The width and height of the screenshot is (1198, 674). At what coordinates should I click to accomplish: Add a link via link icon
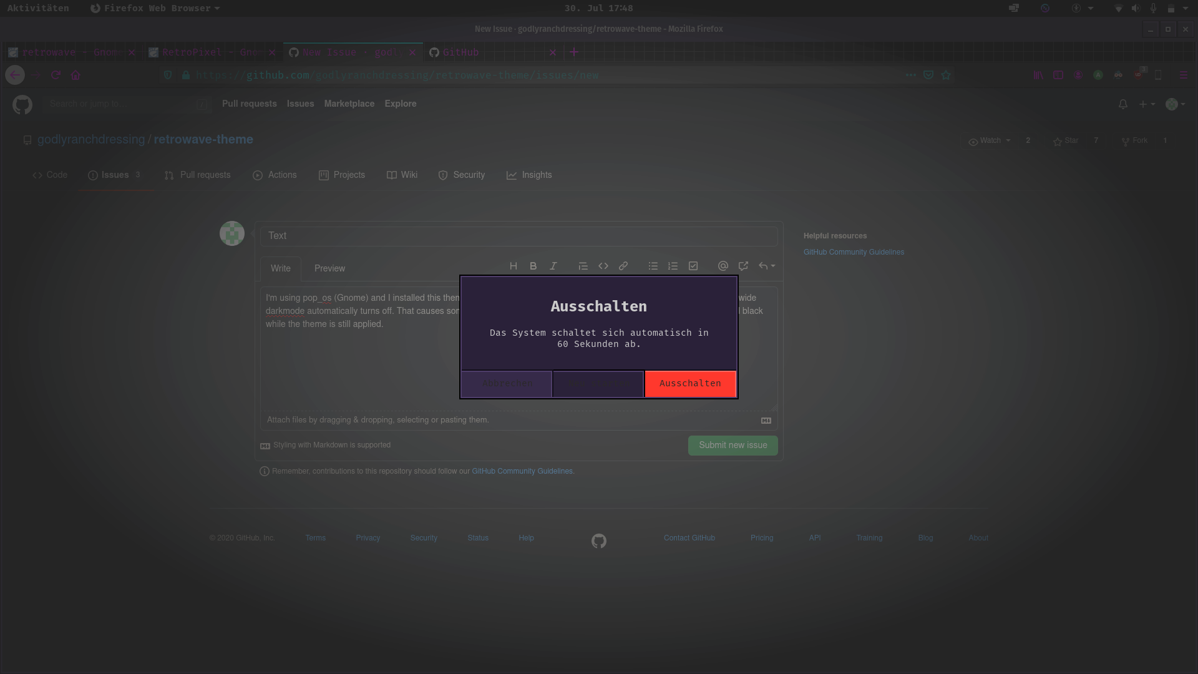tap(623, 266)
